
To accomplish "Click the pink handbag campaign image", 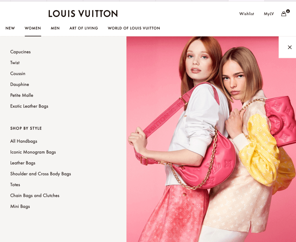I will pos(211,139).
